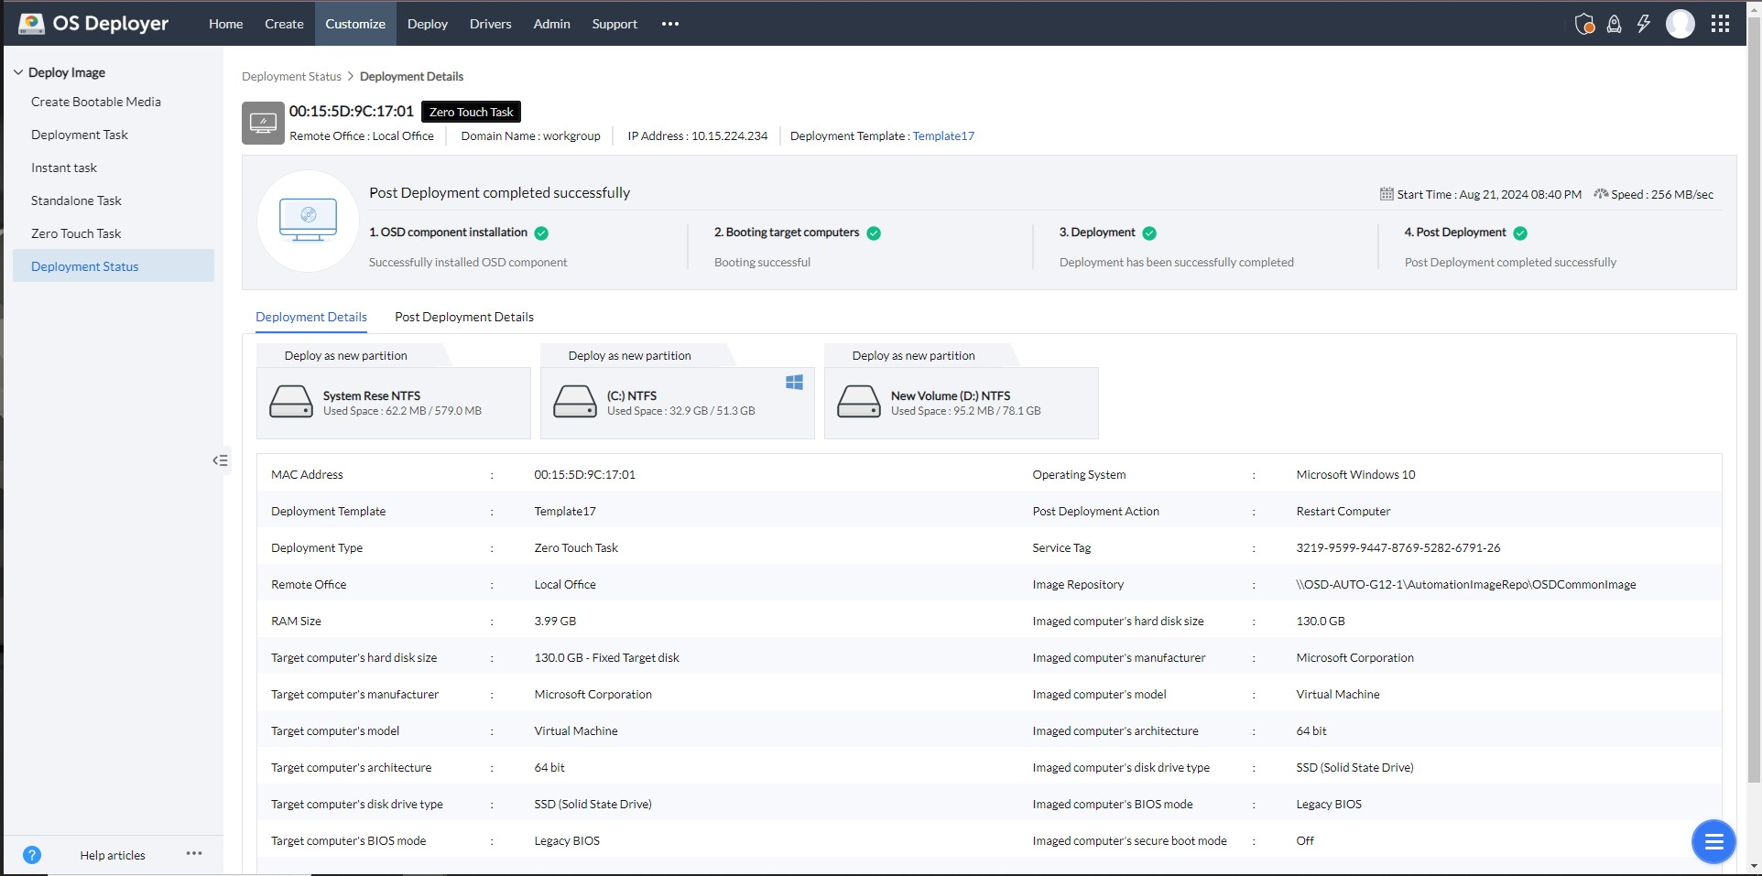
Task: Open the help question mark icon
Action: coord(32,855)
